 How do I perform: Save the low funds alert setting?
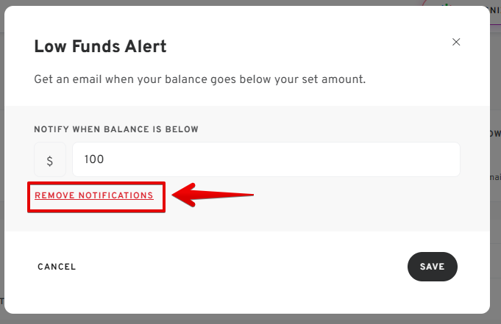click(432, 267)
